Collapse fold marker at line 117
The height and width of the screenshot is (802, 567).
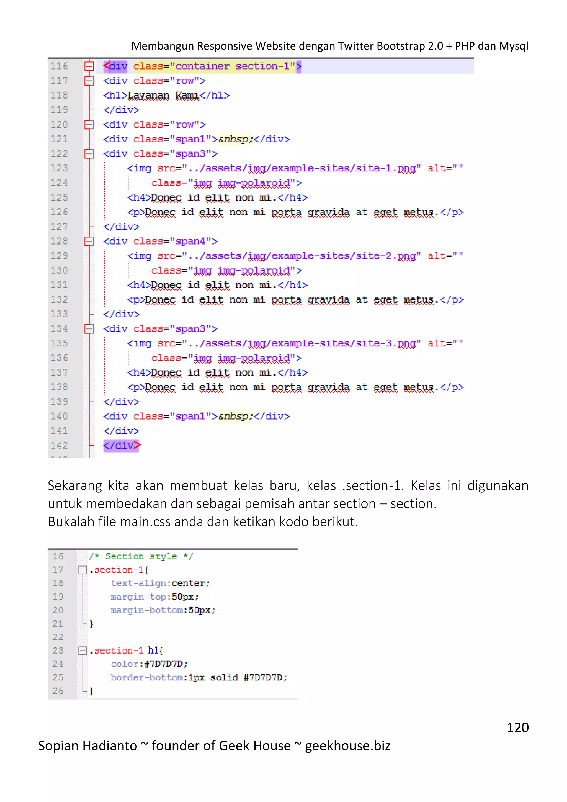pyautogui.click(x=89, y=81)
